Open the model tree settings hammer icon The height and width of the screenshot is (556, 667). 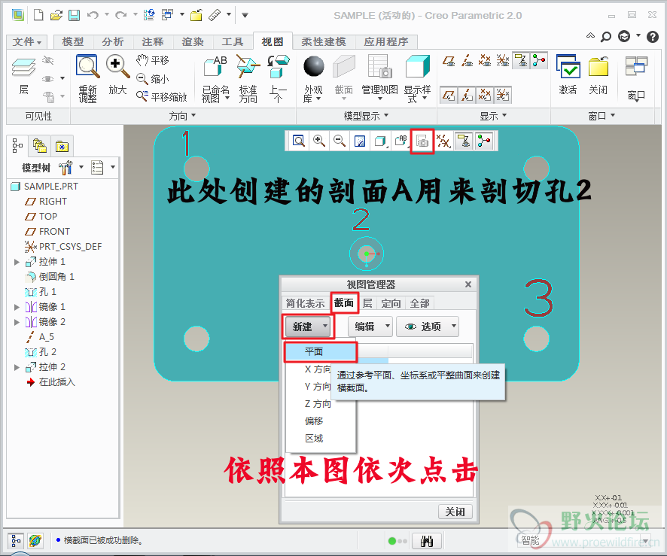tap(65, 168)
